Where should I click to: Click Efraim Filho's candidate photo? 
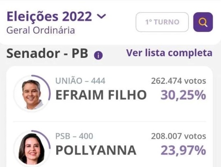(32, 94)
